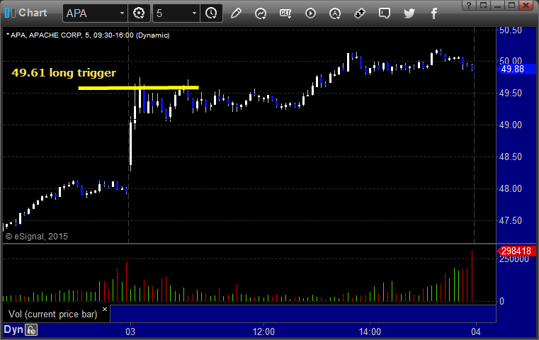Click the chart title APA, APACHE CORP text
The width and height of the screenshot is (539, 340).
(x=88, y=35)
